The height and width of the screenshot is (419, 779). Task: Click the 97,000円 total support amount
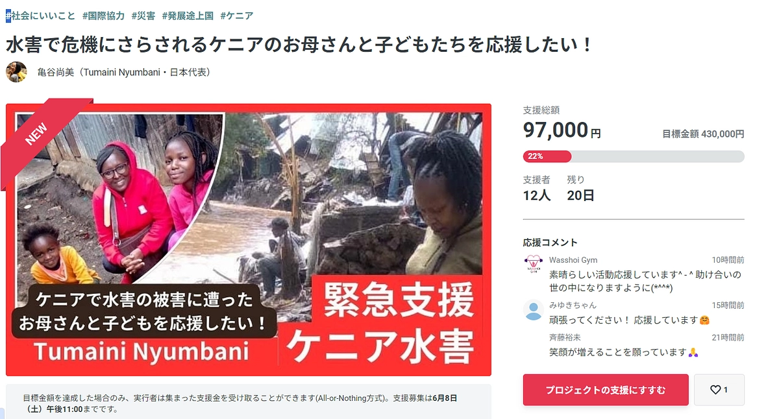click(x=562, y=130)
